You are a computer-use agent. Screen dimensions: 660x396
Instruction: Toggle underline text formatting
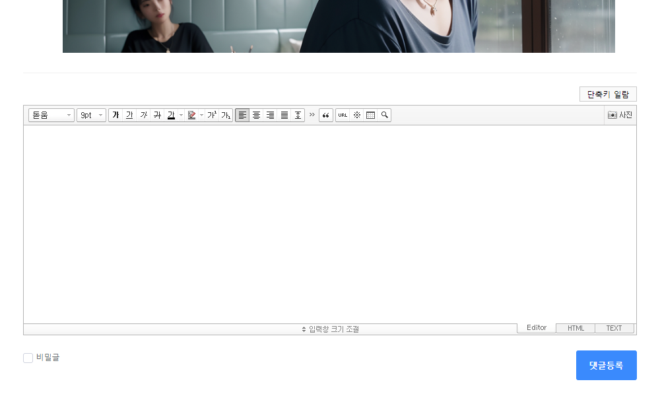pyautogui.click(x=129, y=115)
